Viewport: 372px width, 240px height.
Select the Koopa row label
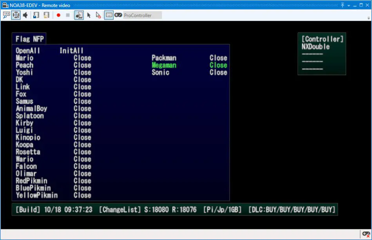coord(24,144)
